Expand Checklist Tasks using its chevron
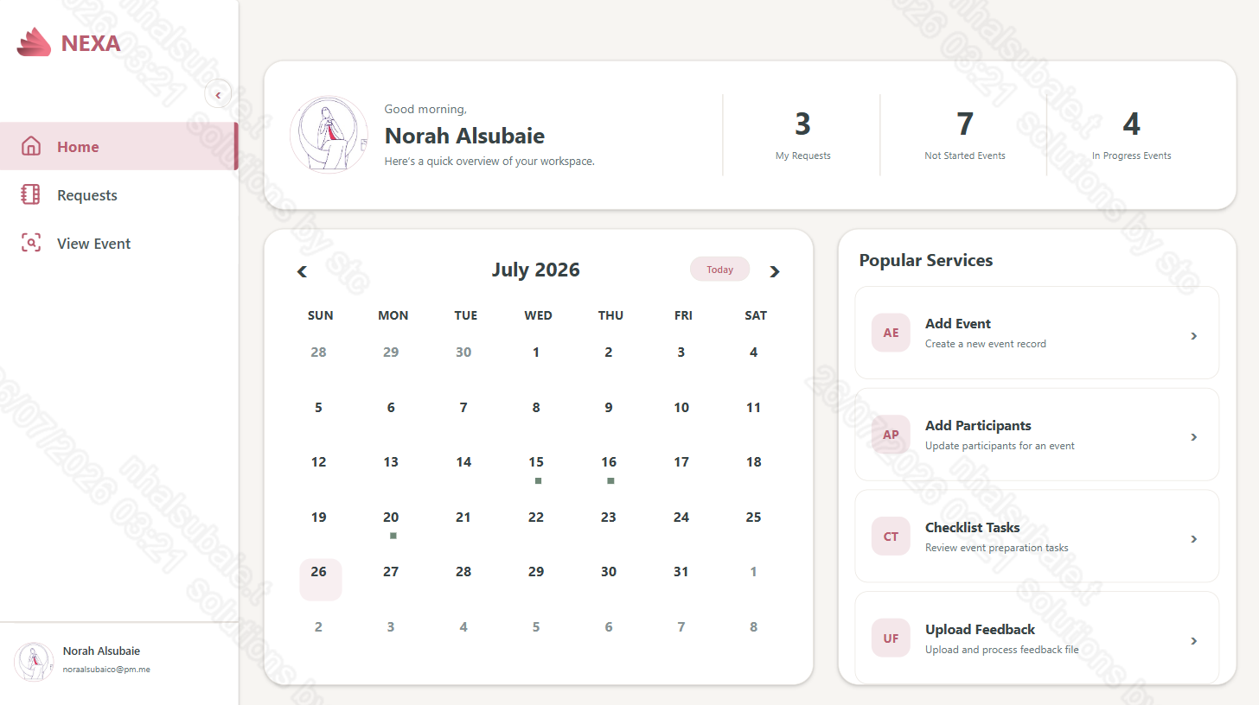This screenshot has height=705, width=1259. [1194, 538]
